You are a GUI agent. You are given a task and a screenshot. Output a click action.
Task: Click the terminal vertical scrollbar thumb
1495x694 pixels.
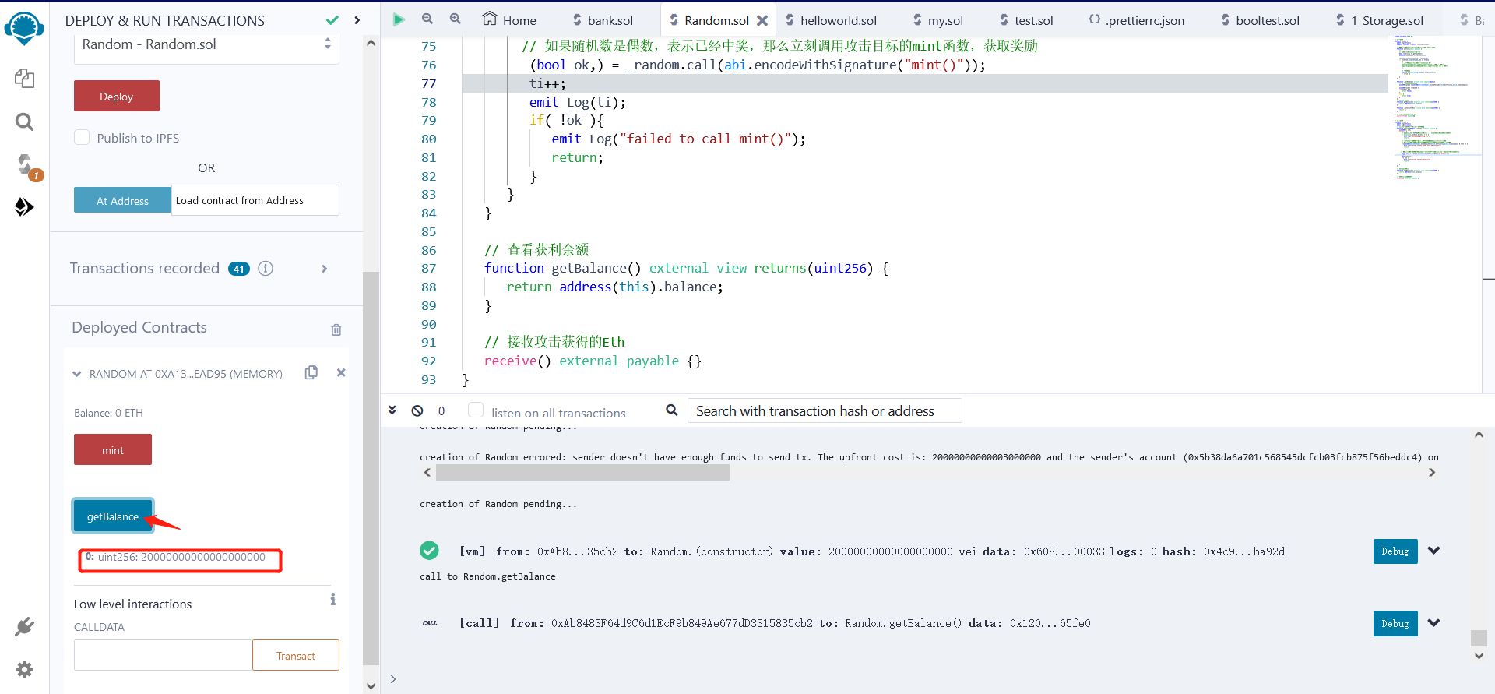tap(1479, 638)
